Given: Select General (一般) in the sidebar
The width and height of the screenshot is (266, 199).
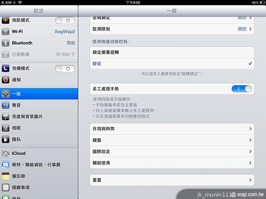Looking at the screenshot, I should click(x=39, y=94).
